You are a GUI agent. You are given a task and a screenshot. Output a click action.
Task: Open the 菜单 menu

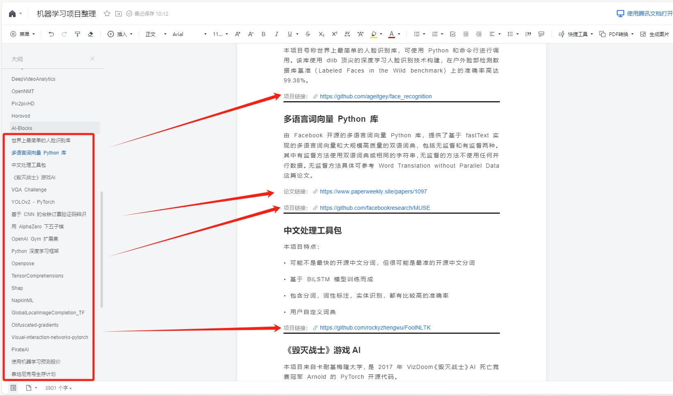point(23,34)
